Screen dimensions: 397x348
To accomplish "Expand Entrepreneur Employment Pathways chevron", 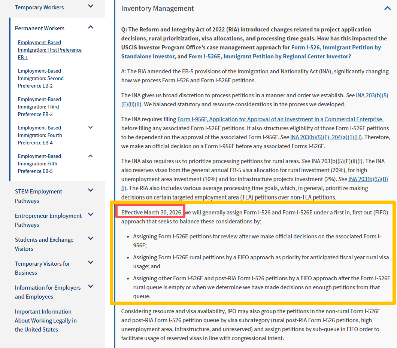I will (x=91, y=215).
